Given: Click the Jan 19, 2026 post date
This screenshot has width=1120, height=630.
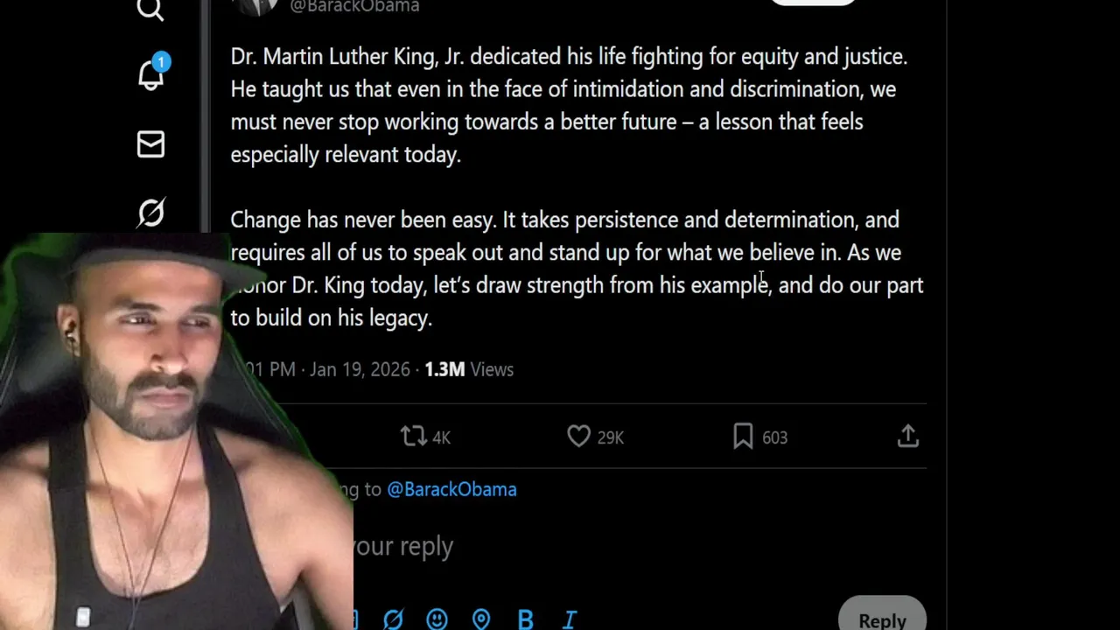Looking at the screenshot, I should coord(360,369).
